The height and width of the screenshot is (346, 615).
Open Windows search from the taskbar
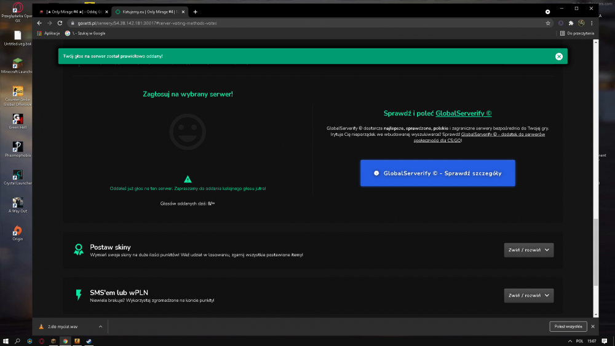[17, 341]
